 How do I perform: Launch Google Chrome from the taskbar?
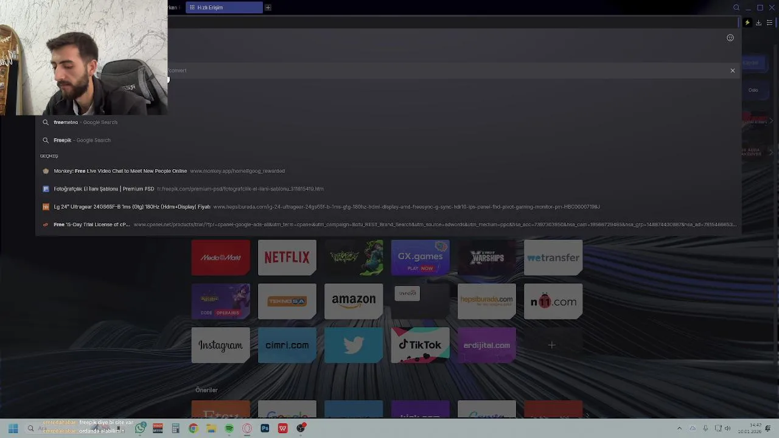click(193, 428)
